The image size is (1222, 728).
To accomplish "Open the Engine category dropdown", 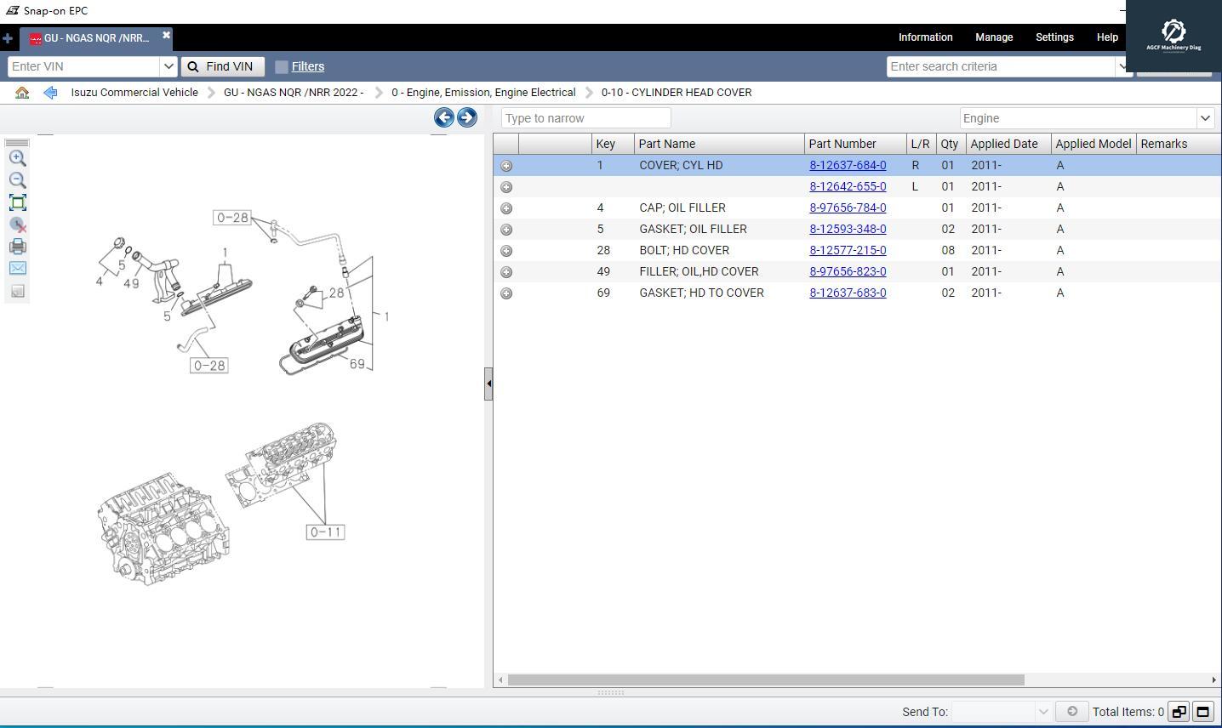I will [1206, 118].
